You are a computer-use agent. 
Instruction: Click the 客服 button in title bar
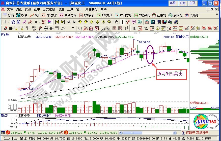coord(173,3)
